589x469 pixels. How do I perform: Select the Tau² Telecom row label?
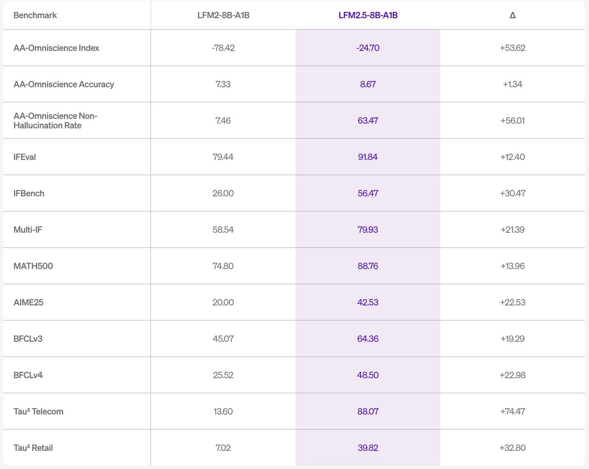[38, 411]
